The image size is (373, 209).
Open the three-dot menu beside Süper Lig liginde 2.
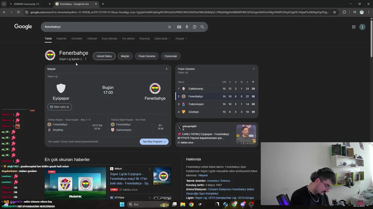point(86,59)
